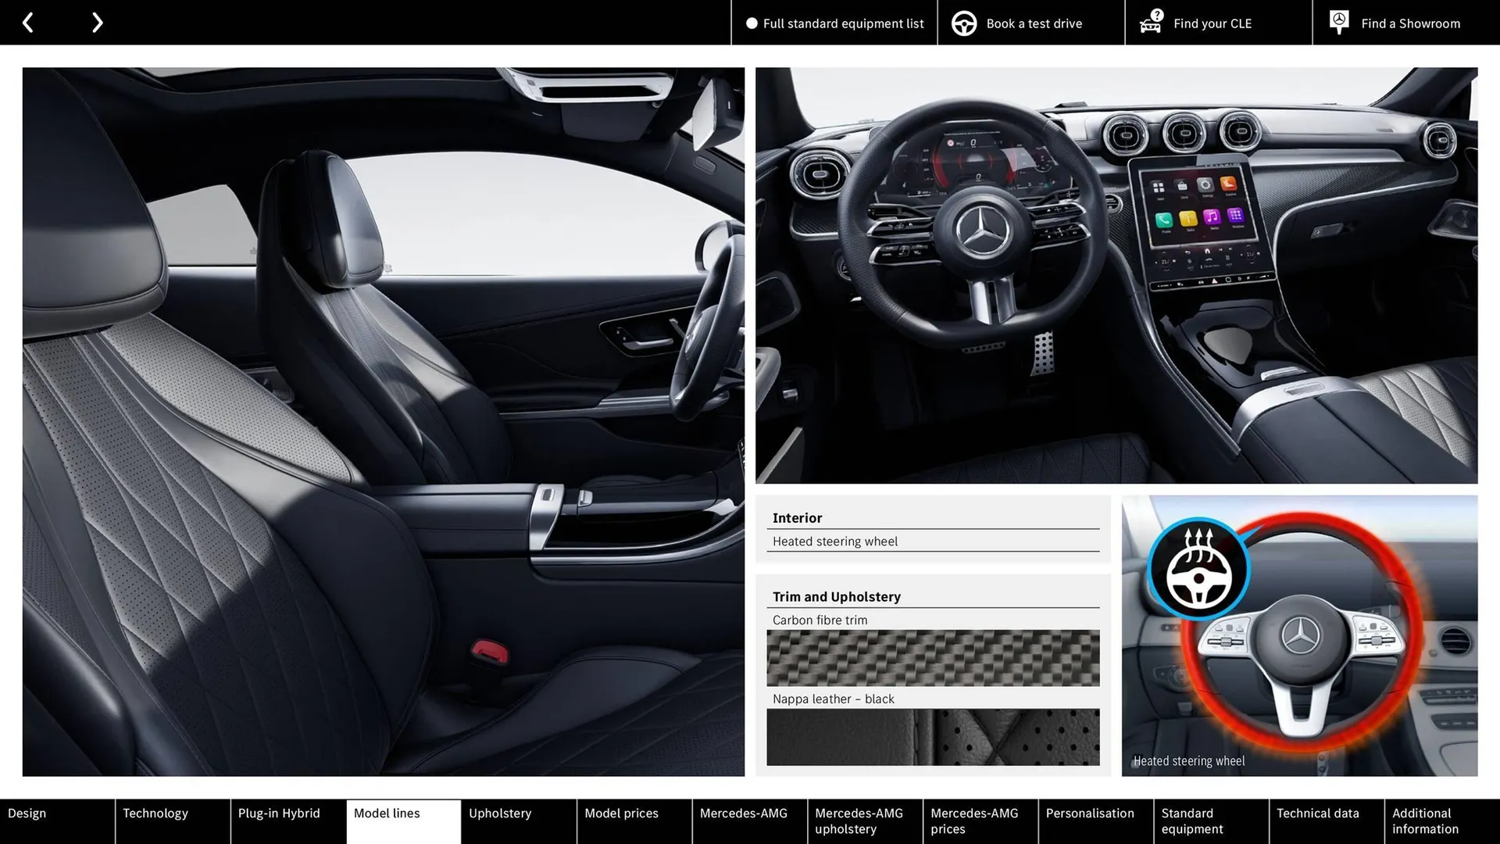Screen dimensions: 1500x844
Task: Click the carbon fibre trim sample
Action: [x=934, y=657]
